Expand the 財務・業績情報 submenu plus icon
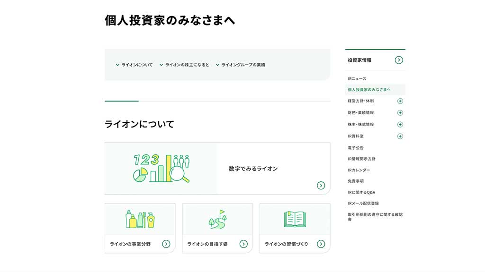The width and height of the screenshot is (485, 272). tap(400, 113)
